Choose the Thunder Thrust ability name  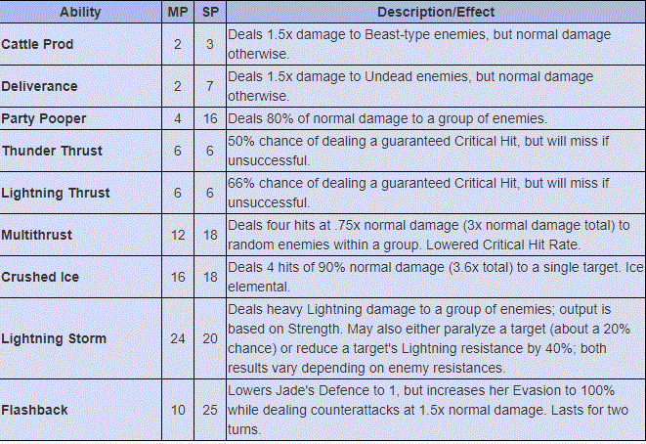tap(49, 152)
